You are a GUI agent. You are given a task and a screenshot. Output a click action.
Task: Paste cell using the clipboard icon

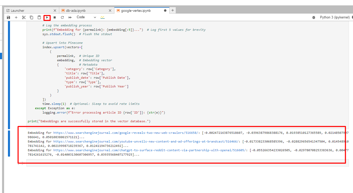(39, 17)
